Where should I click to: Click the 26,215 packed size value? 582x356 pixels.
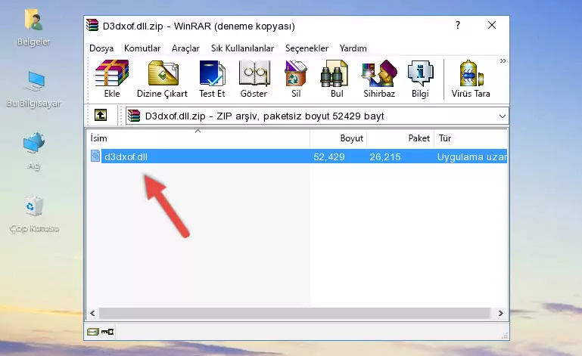385,157
